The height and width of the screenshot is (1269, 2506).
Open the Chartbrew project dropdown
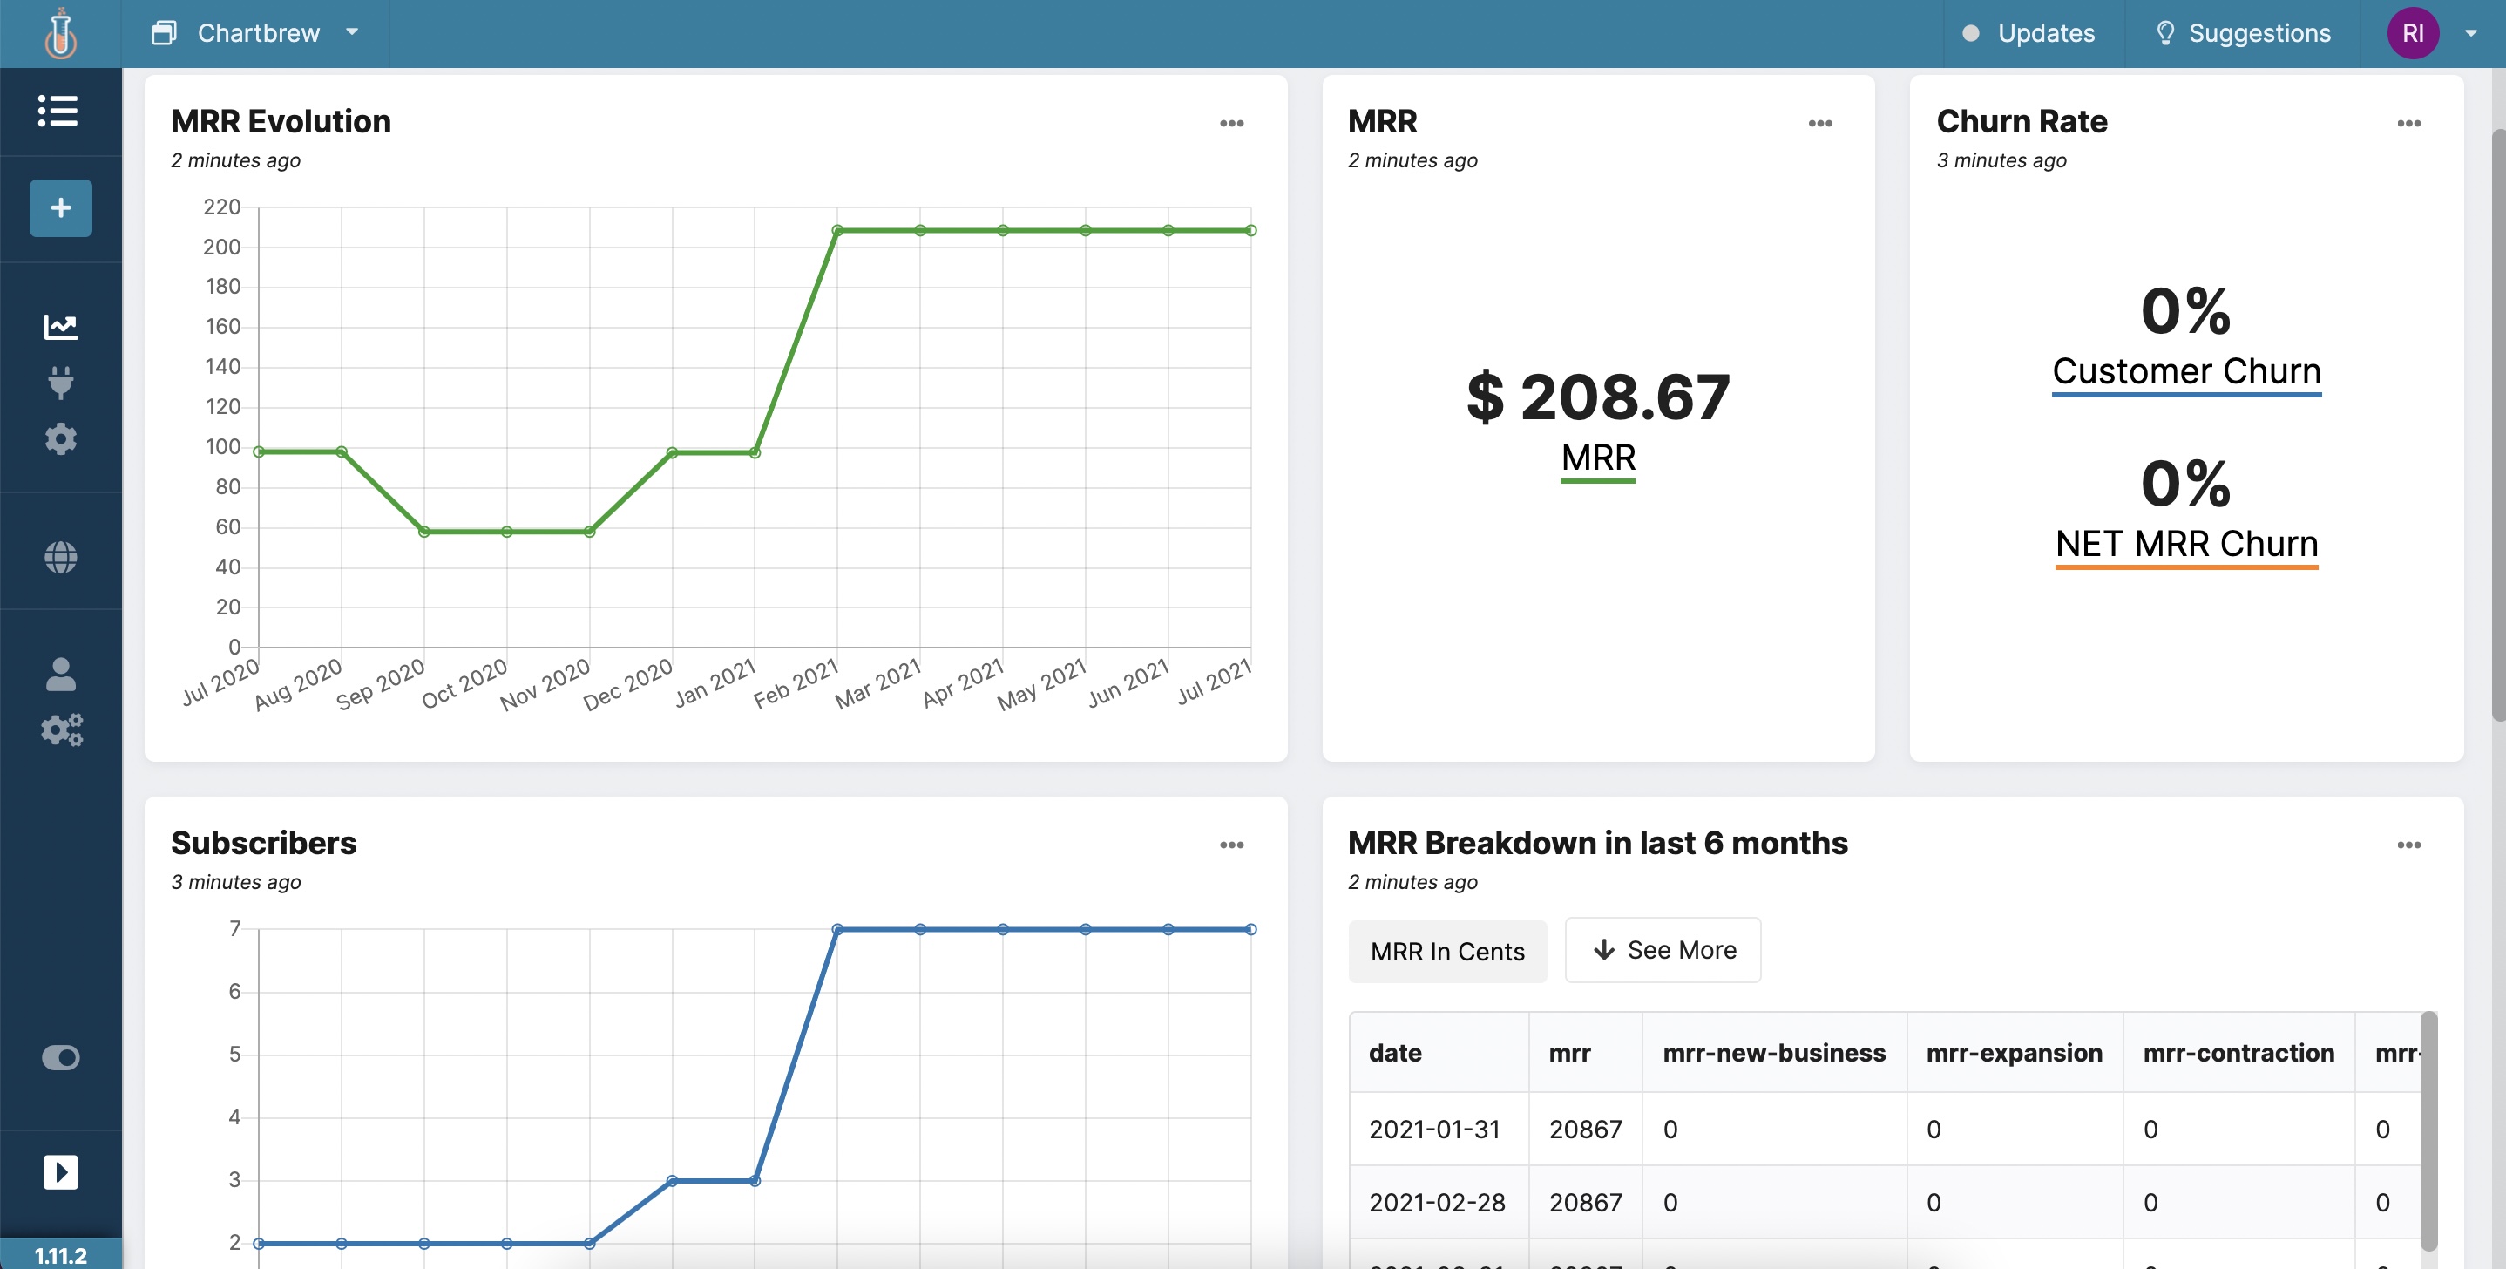click(256, 33)
